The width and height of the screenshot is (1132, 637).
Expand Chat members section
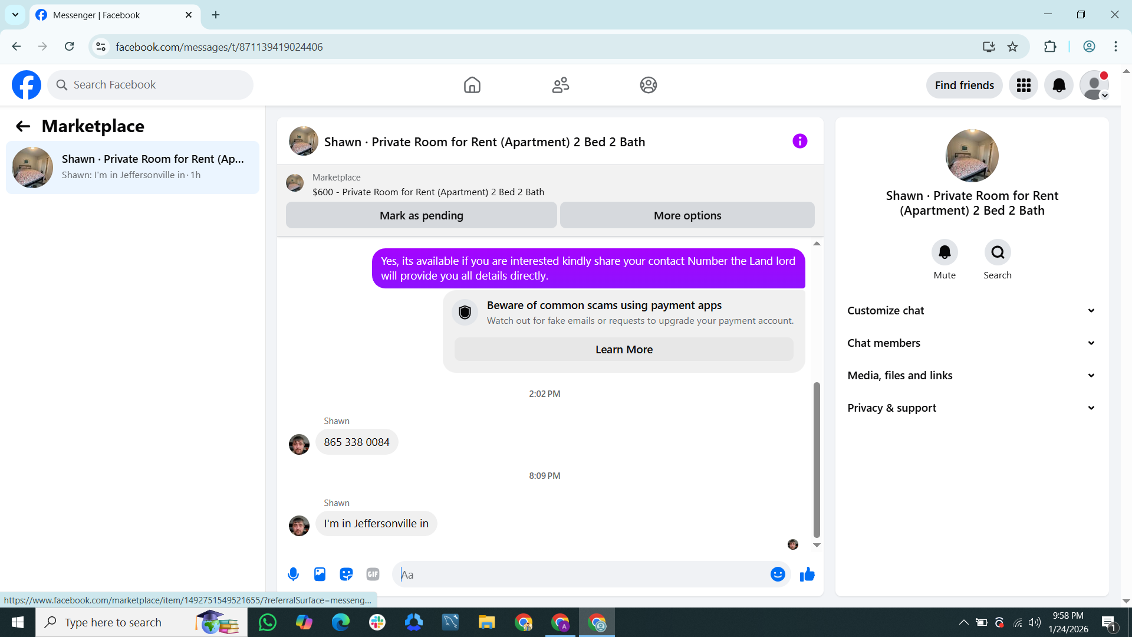click(972, 343)
